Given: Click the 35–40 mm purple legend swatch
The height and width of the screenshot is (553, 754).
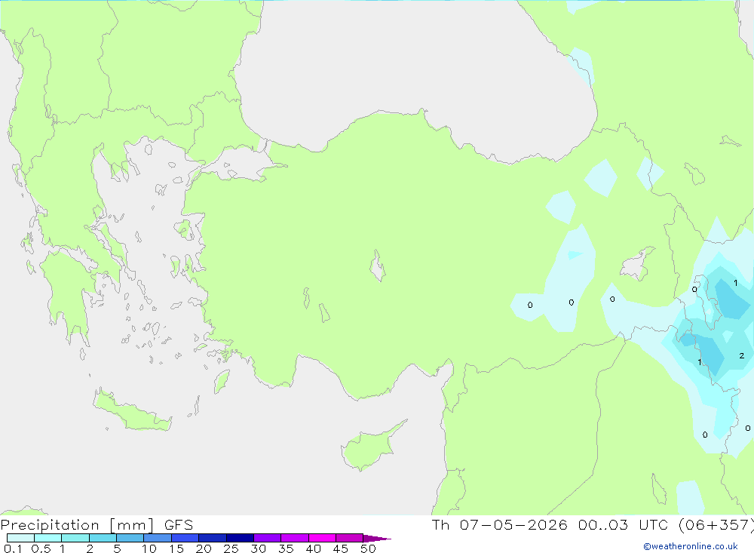Looking at the screenshot, I should pos(294,538).
